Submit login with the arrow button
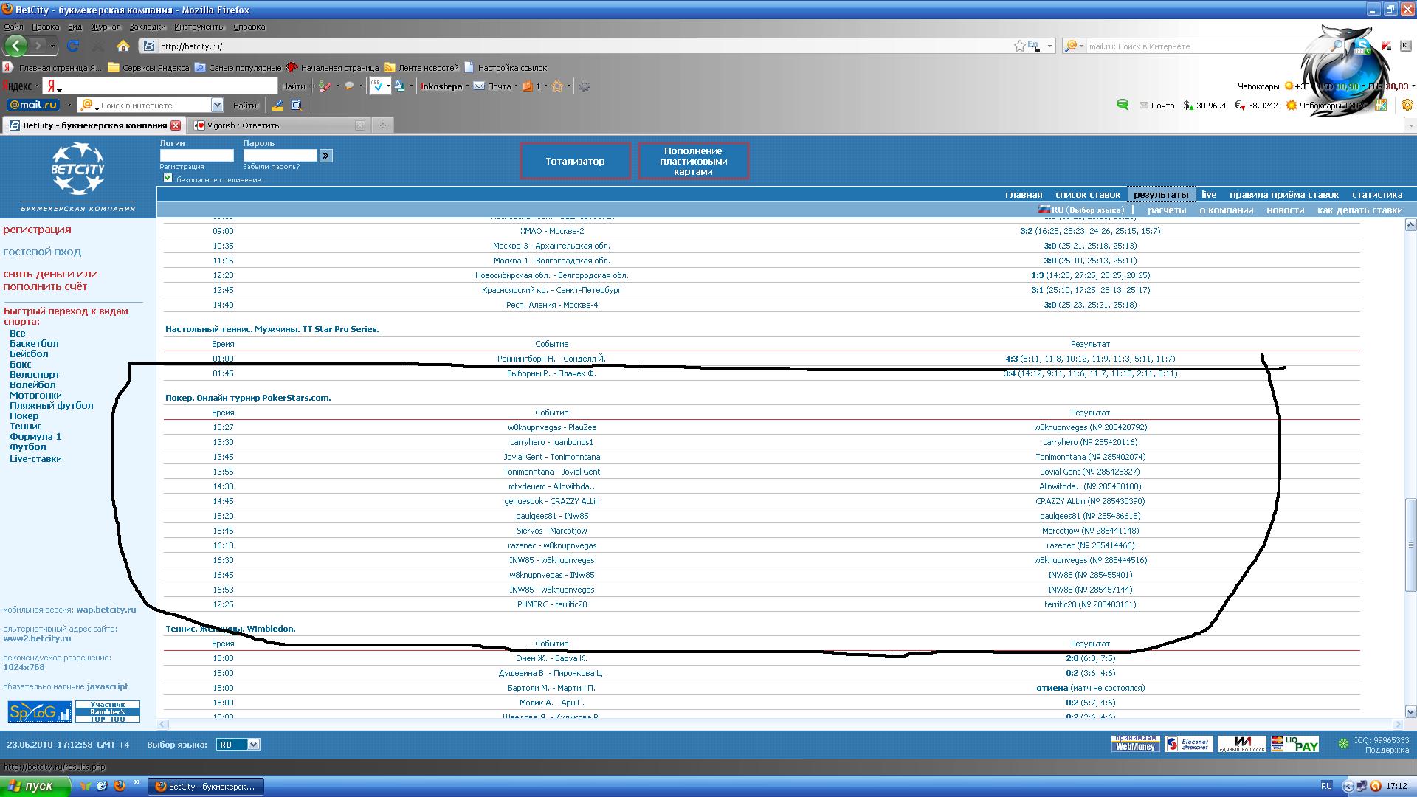Screen dimensions: 1417x797 point(325,156)
